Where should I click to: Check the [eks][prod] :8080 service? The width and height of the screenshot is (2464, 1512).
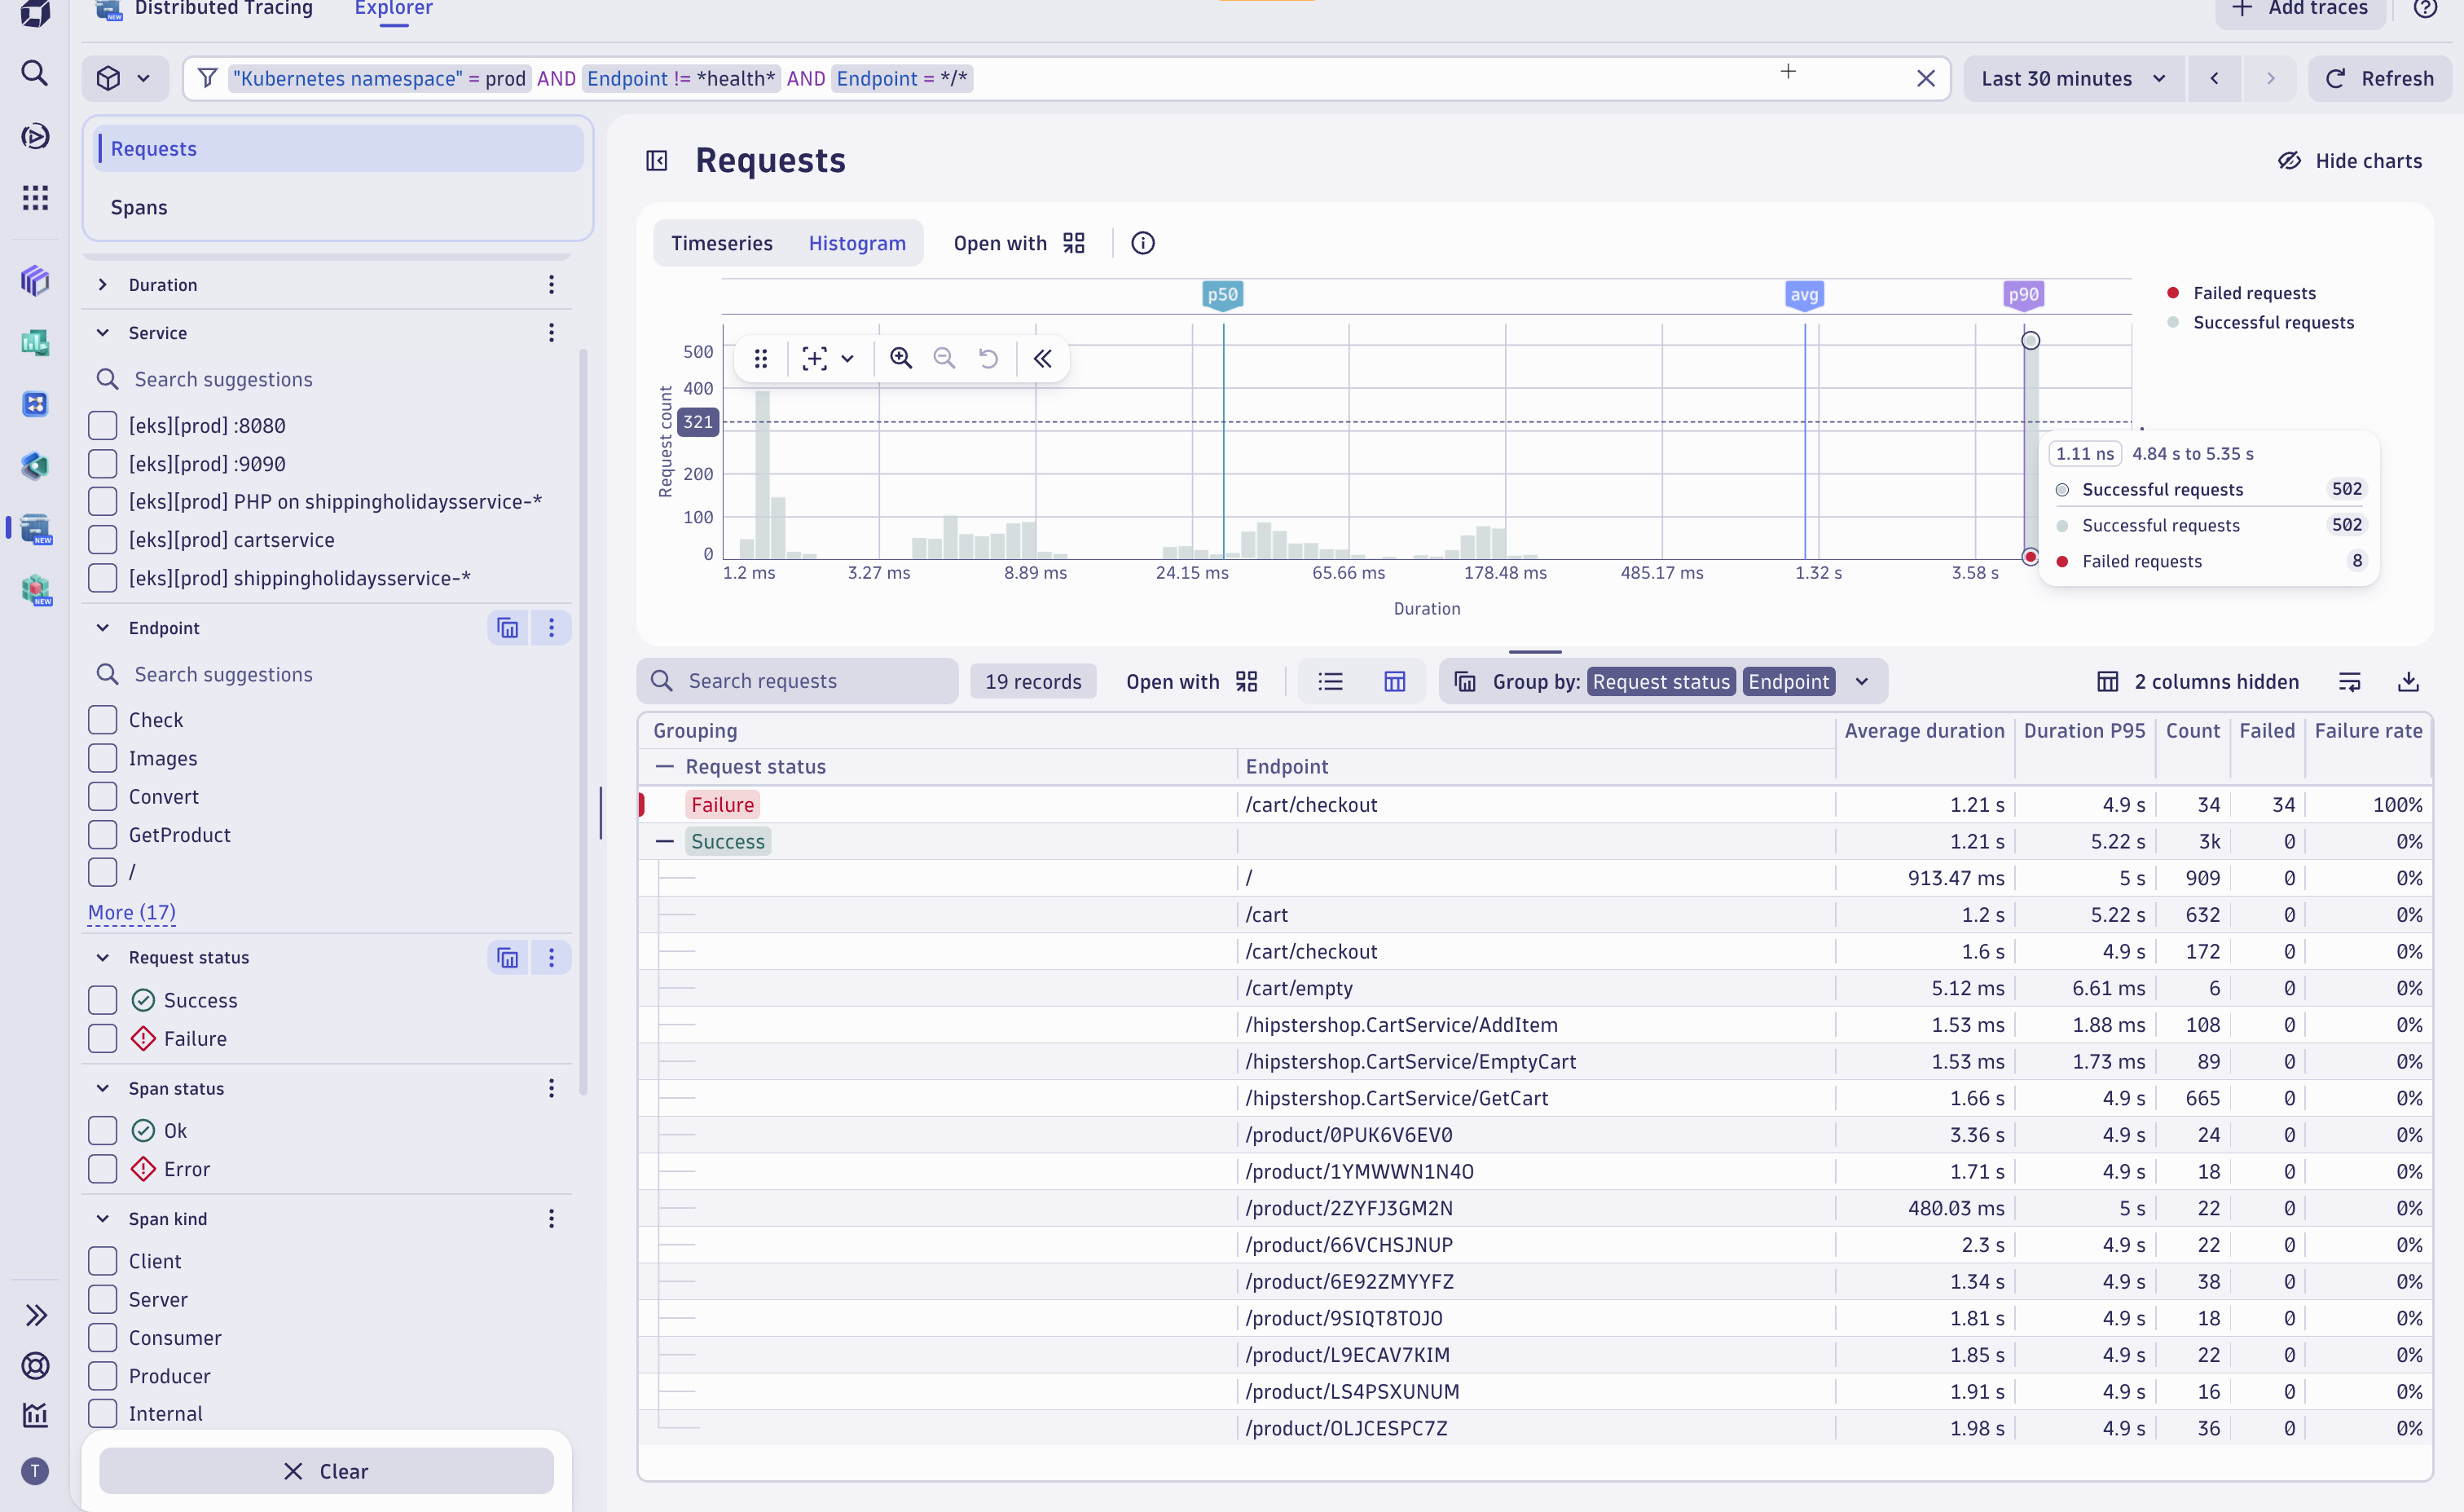click(x=102, y=425)
